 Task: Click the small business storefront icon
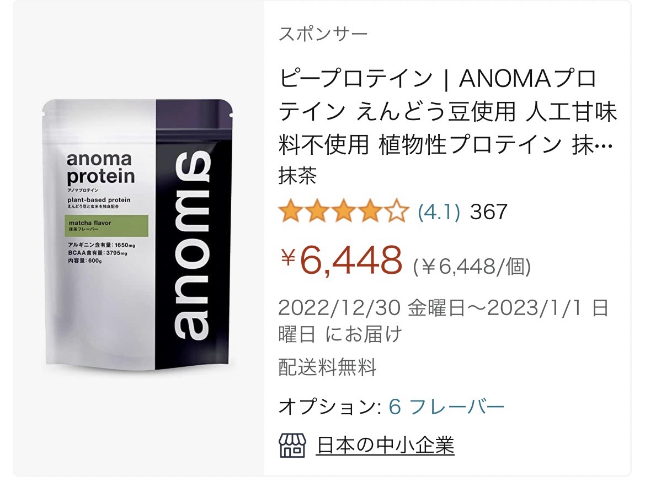[292, 445]
